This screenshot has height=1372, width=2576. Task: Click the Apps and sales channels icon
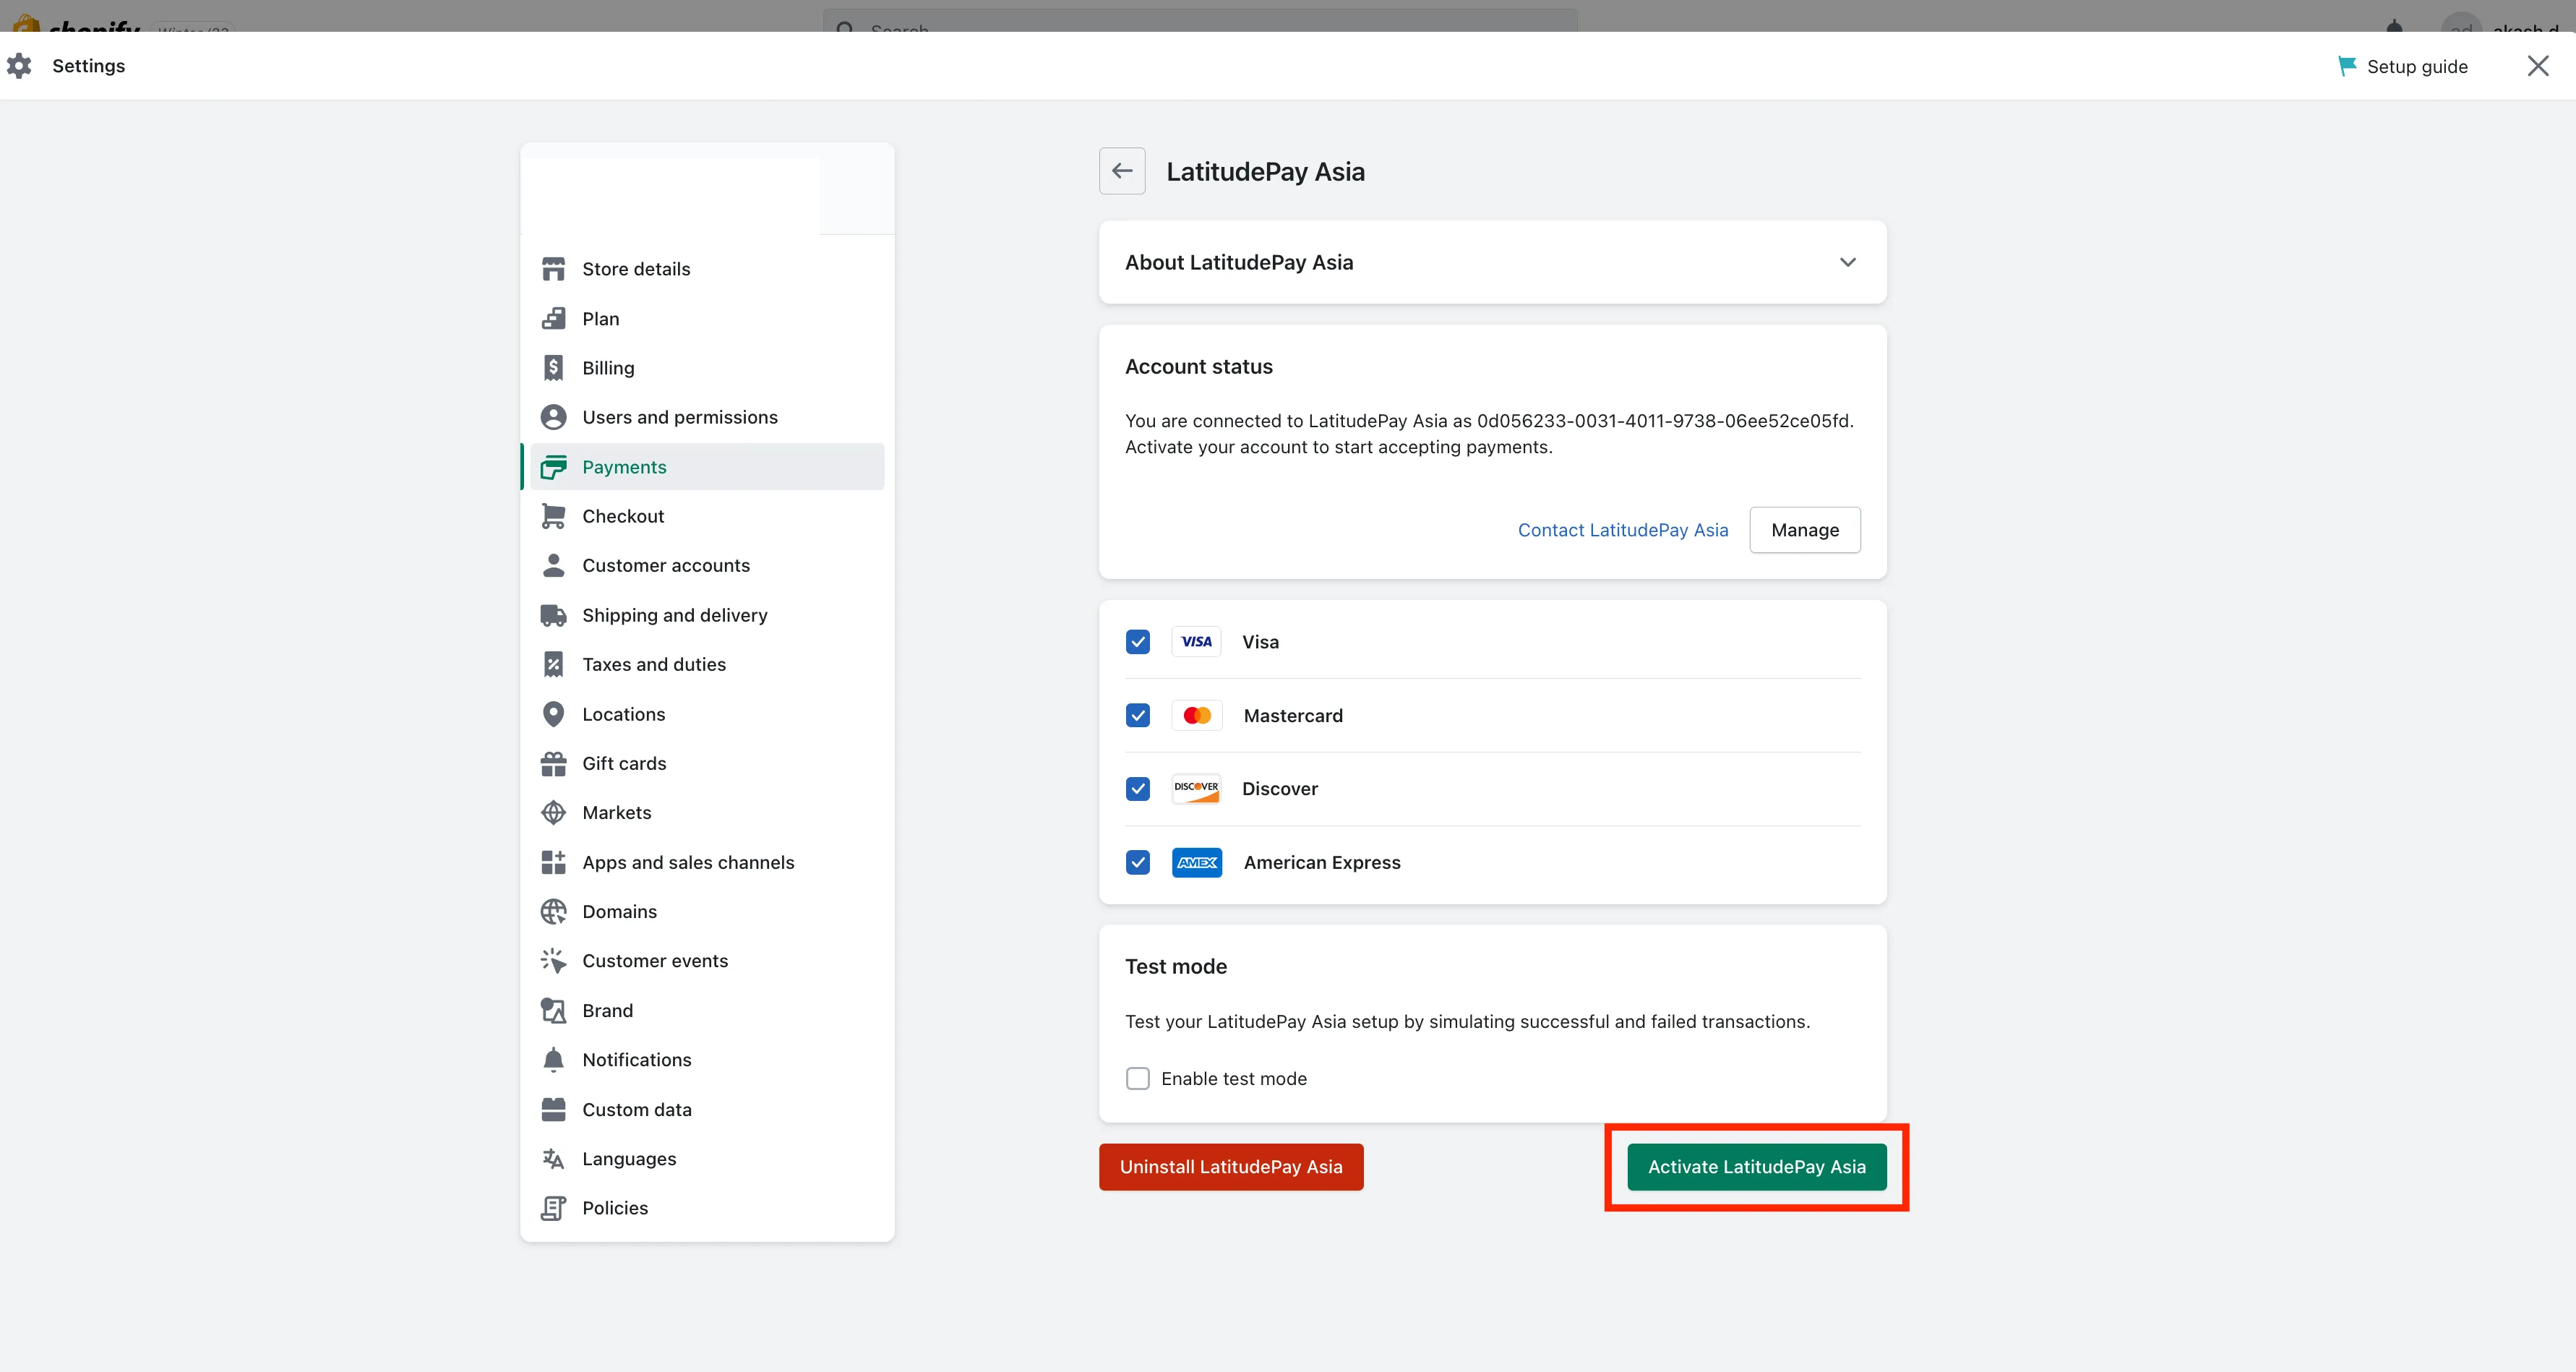[x=553, y=862]
